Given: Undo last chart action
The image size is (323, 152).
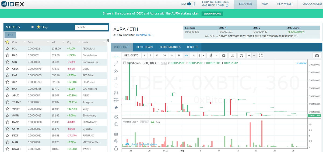Looking at the screenshot, I should [x=249, y=55].
